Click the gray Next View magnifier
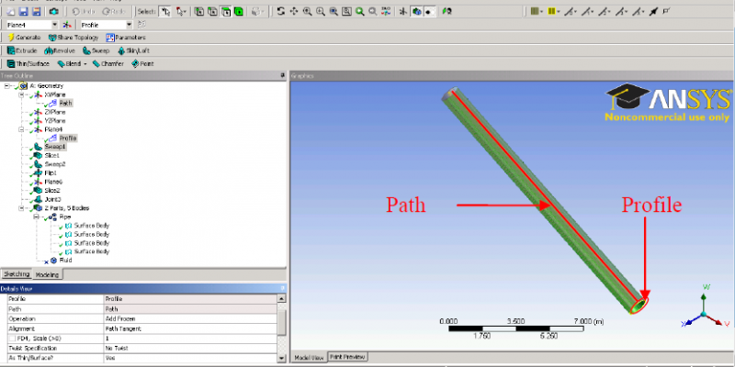This screenshot has height=367, width=735. 373,12
